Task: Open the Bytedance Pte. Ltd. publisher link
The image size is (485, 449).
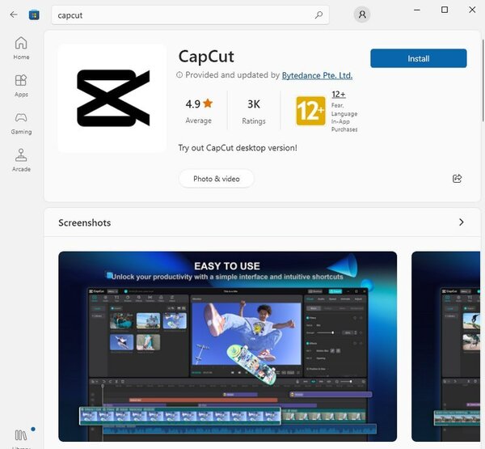Action: pos(317,75)
